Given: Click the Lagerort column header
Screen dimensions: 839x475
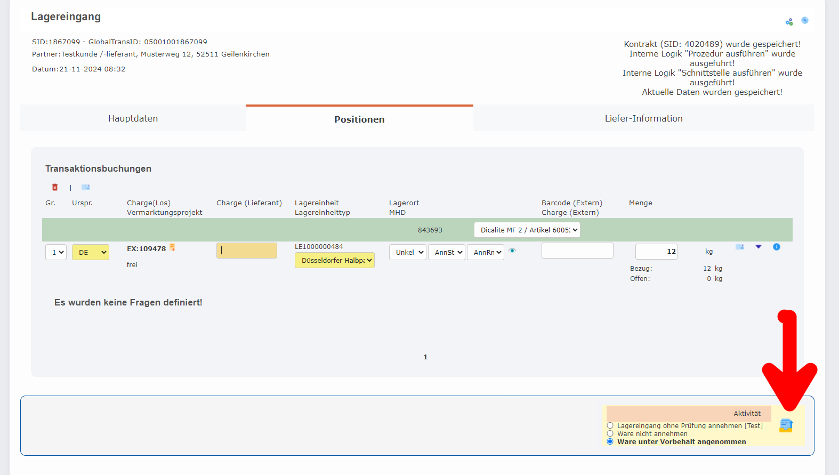Looking at the screenshot, I should point(404,203).
